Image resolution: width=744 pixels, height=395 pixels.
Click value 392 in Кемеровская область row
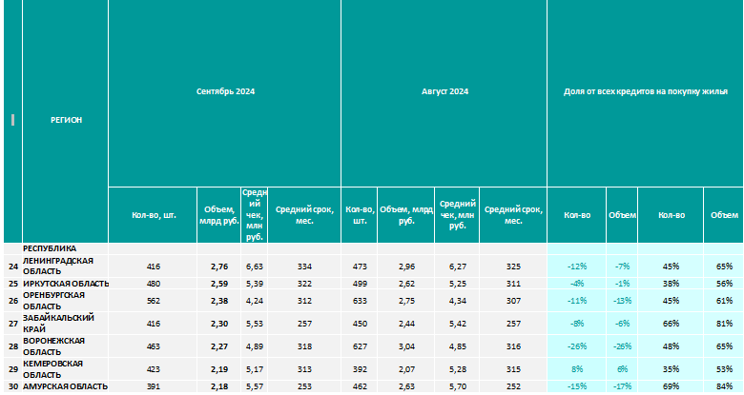coord(360,369)
